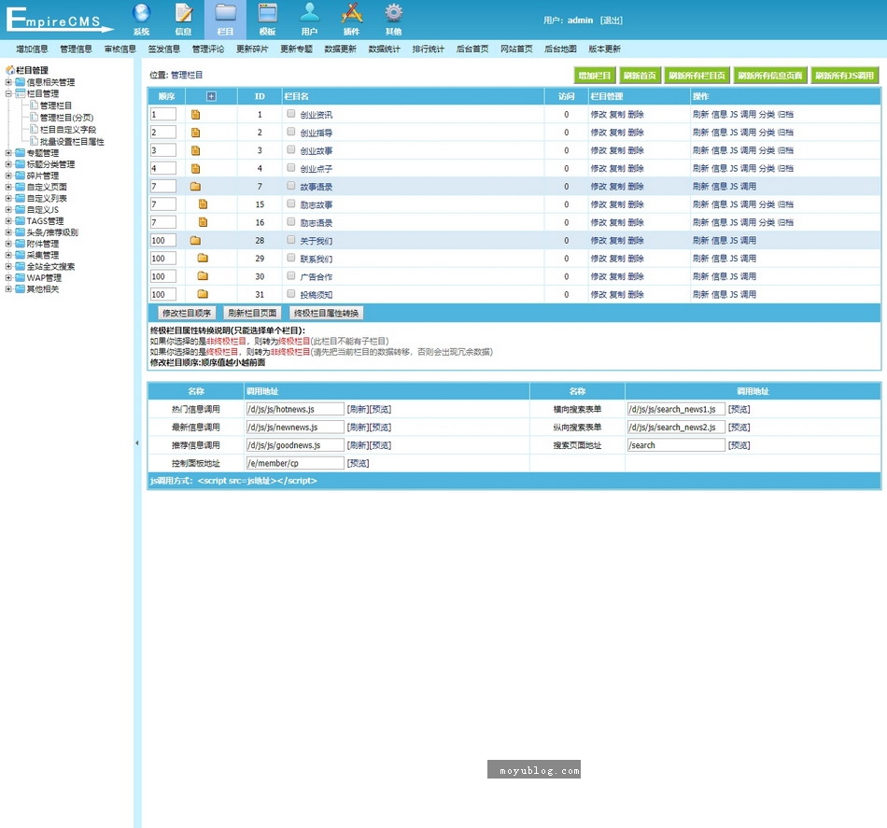
Task: Collapse the 栏目管理 tree node
Action: [x=8, y=93]
